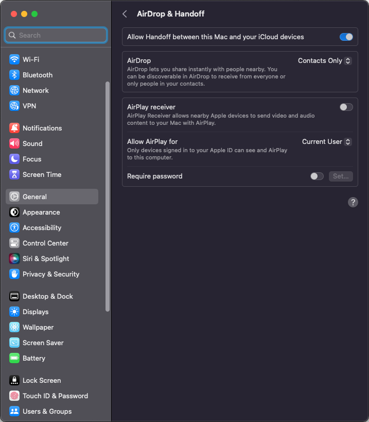This screenshot has width=369, height=422.
Task: Enable the AirPlay receiver switch
Action: pyautogui.click(x=346, y=107)
